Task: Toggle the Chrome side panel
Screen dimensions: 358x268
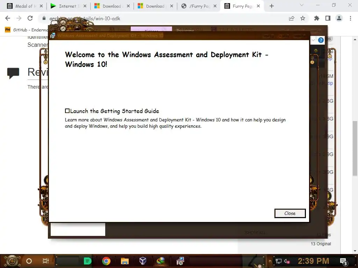Action: (328, 18)
